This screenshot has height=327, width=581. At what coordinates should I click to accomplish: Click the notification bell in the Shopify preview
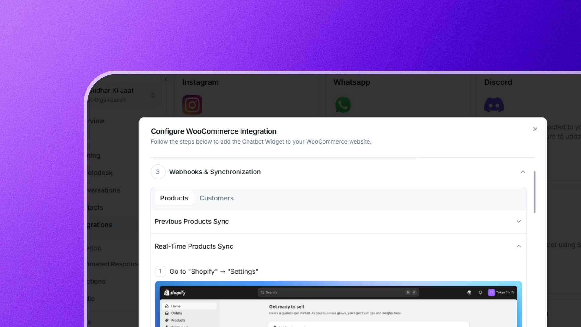coord(480,292)
